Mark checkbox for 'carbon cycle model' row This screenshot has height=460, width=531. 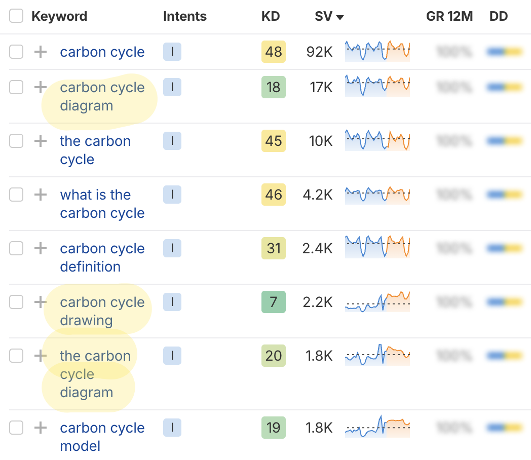tap(16, 428)
